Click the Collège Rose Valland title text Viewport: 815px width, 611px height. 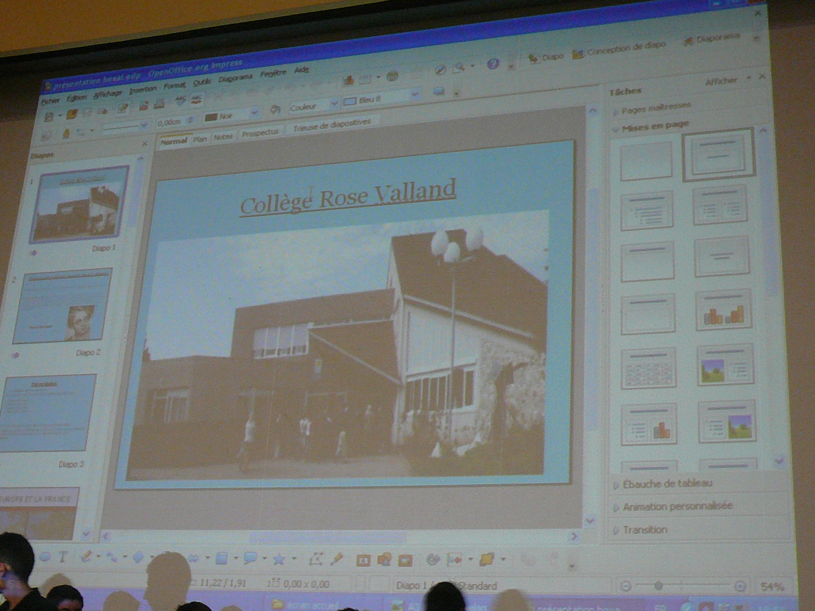click(348, 198)
